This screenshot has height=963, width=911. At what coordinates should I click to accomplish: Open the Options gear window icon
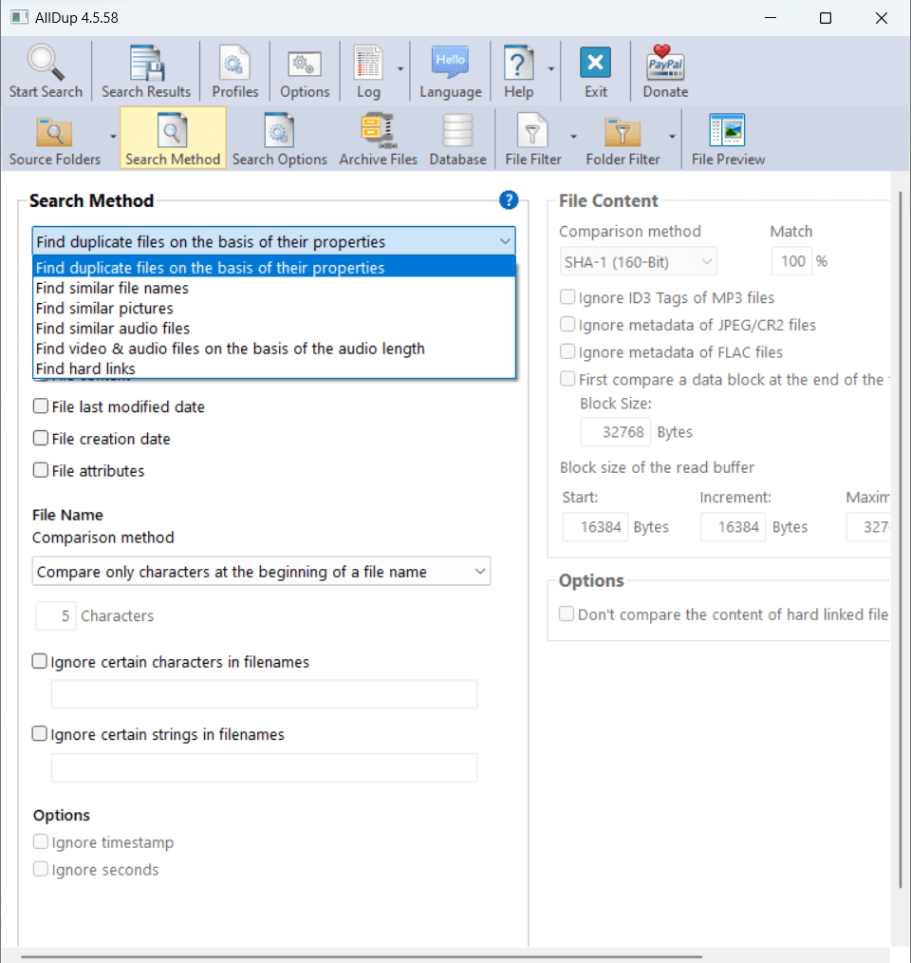(x=305, y=64)
